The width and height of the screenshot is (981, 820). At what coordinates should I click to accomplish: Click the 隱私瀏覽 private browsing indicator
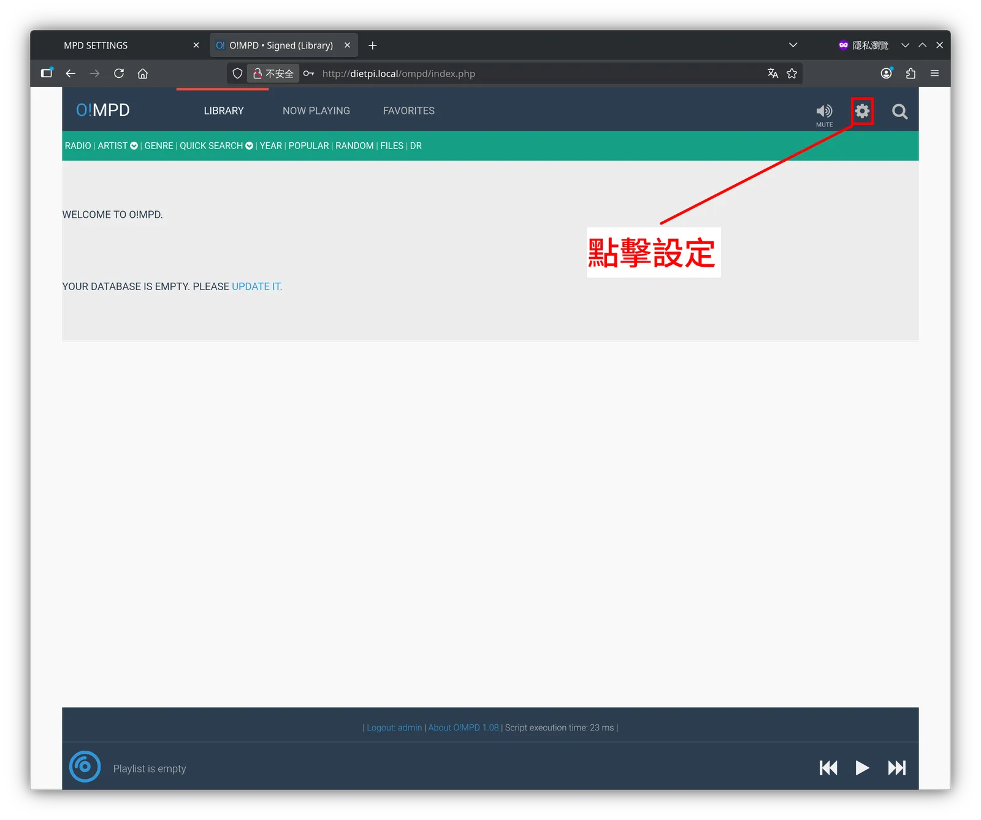point(863,45)
